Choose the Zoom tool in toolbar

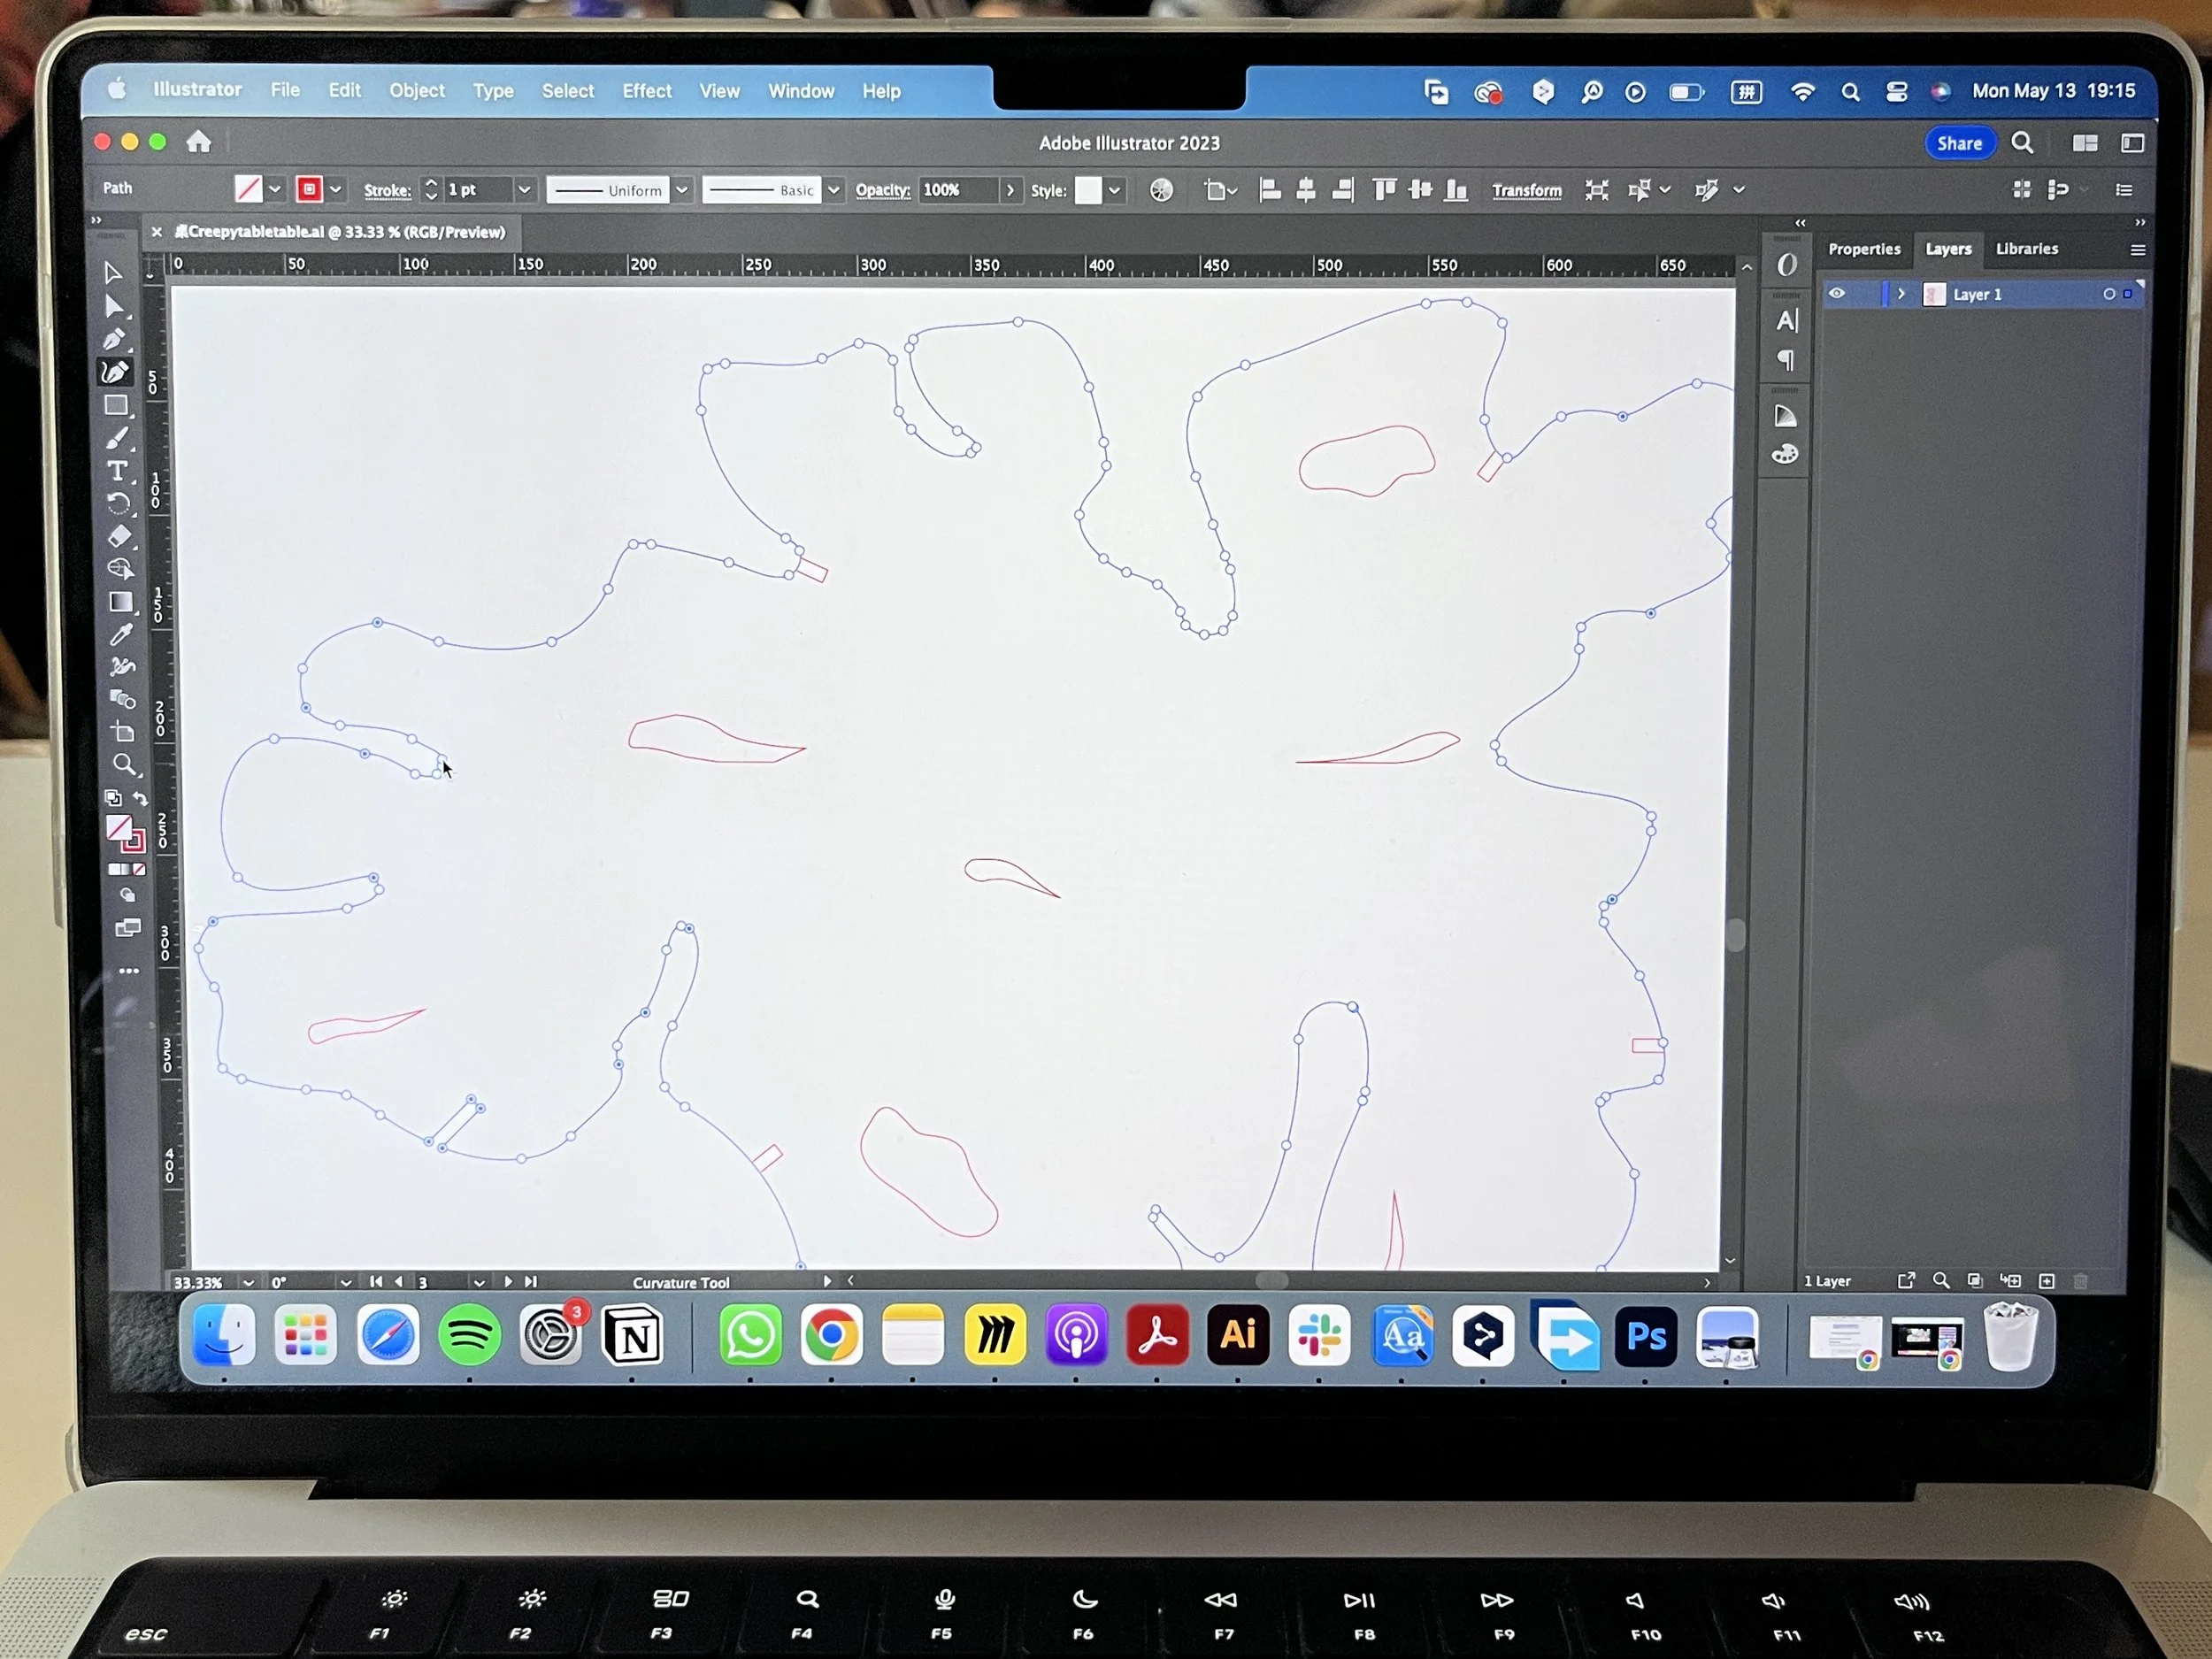click(x=124, y=765)
